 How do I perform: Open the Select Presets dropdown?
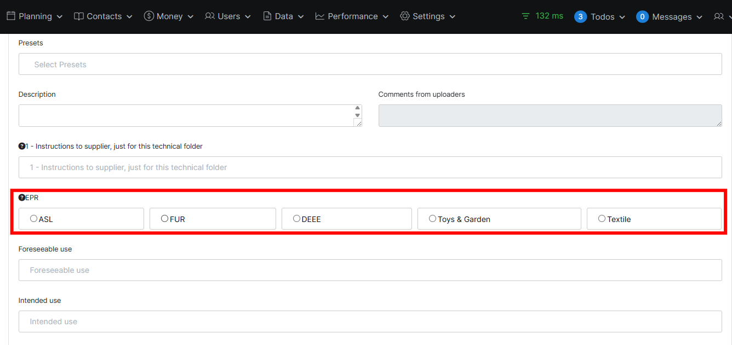(370, 65)
